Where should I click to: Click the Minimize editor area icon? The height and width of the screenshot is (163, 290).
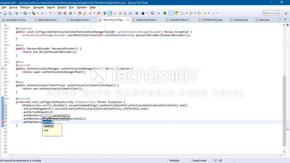pyautogui.click(x=280, y=19)
